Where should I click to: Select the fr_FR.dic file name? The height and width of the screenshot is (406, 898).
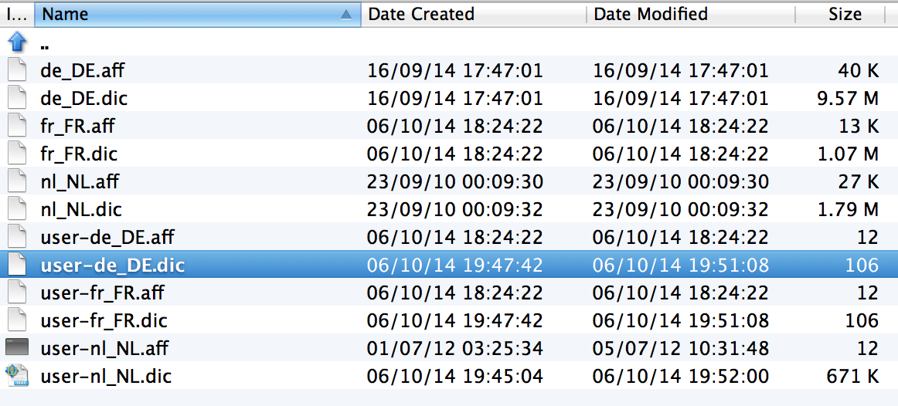click(x=79, y=154)
